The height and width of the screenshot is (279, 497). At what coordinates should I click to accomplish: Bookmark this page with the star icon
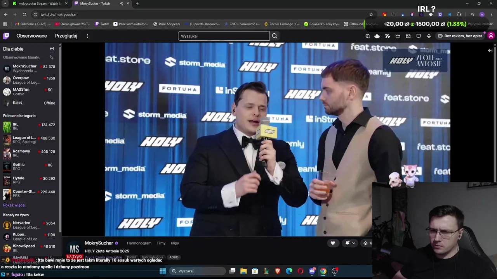point(371,14)
